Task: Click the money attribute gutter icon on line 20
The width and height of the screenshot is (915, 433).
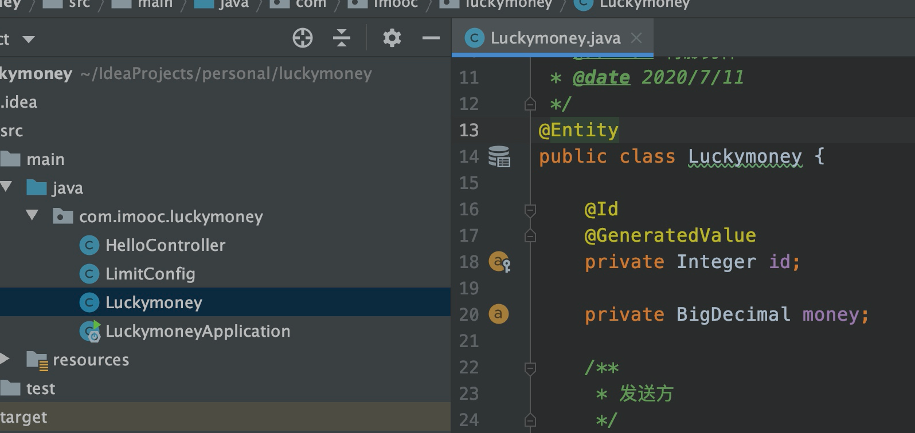Action: point(498,314)
